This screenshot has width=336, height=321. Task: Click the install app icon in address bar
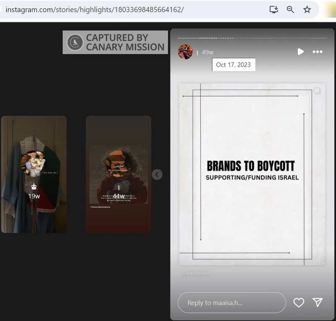point(274,9)
